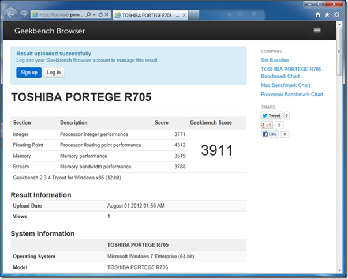Share result with the Tweet button
This screenshot has height=279, width=348.
coord(271,116)
